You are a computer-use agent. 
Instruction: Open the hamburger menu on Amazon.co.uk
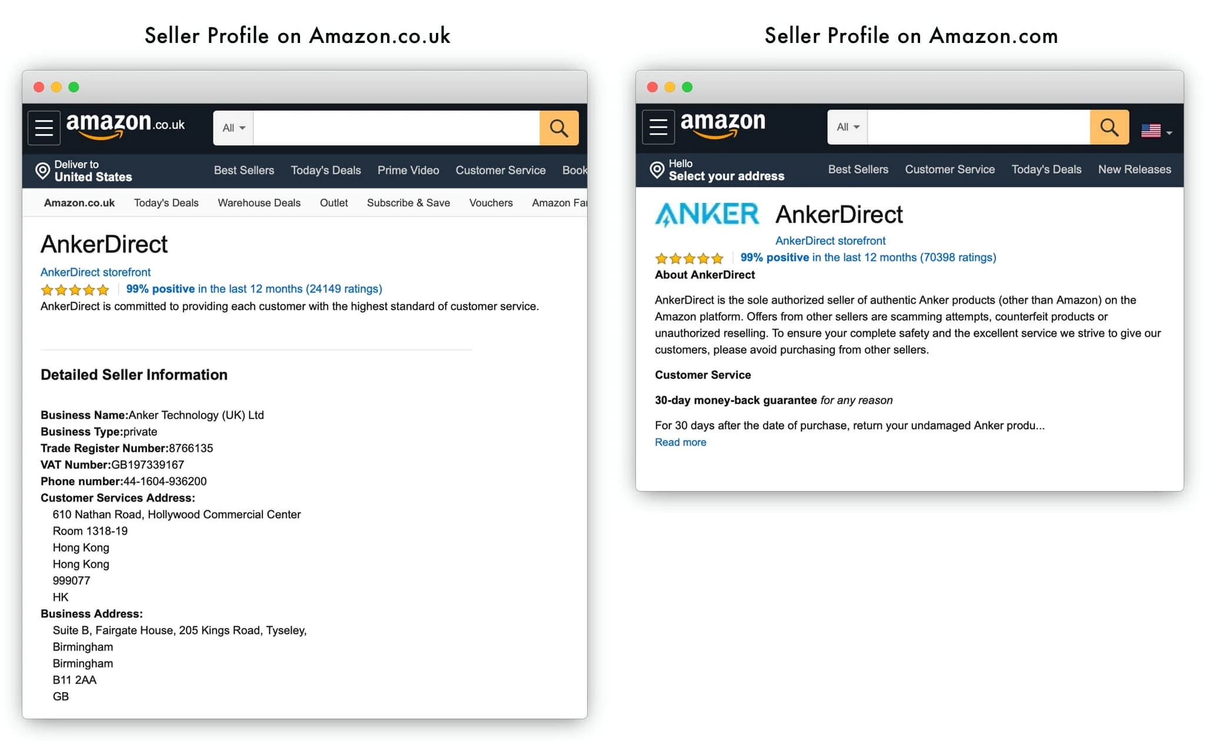44,128
